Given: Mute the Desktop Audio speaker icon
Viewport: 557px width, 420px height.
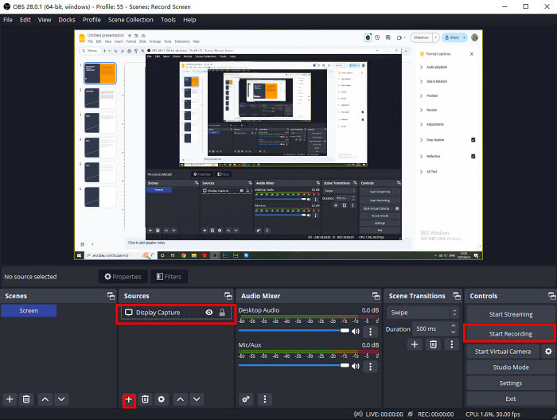Looking at the screenshot, I should (356, 331).
